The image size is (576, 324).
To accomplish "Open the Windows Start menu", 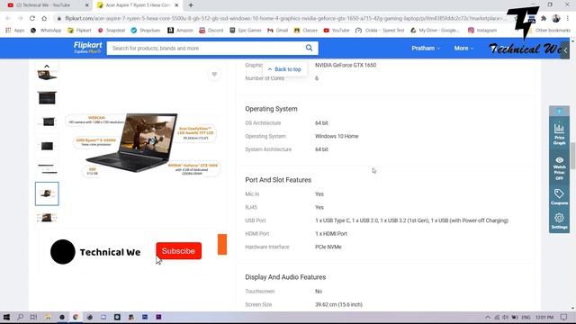I will [6, 317].
